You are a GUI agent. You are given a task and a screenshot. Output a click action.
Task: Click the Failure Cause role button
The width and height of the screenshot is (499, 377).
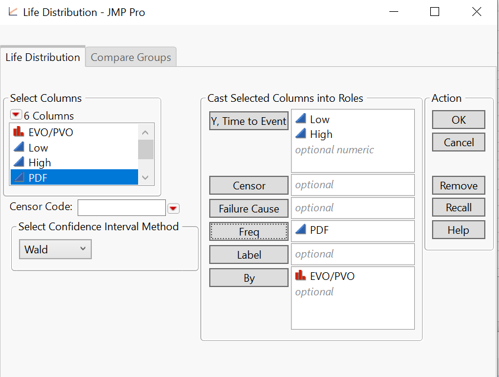click(x=249, y=208)
